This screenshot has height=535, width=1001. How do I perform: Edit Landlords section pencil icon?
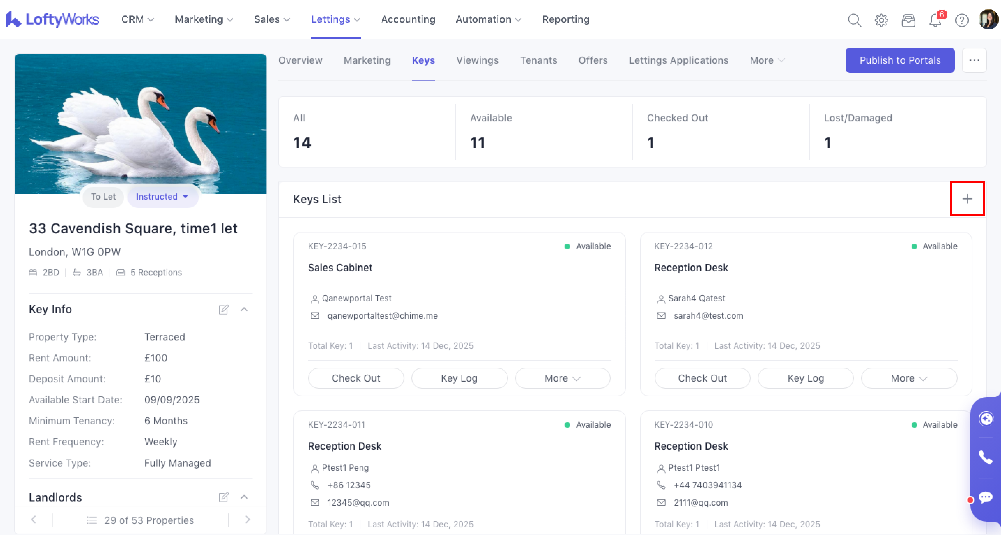223,497
